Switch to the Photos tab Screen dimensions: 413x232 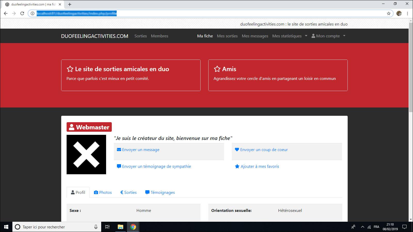[103, 192]
